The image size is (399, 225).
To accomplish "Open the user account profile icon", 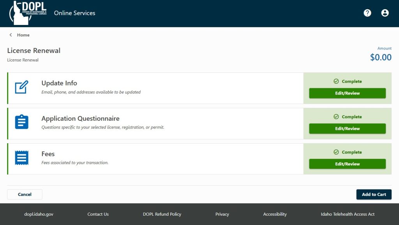I will [385, 13].
